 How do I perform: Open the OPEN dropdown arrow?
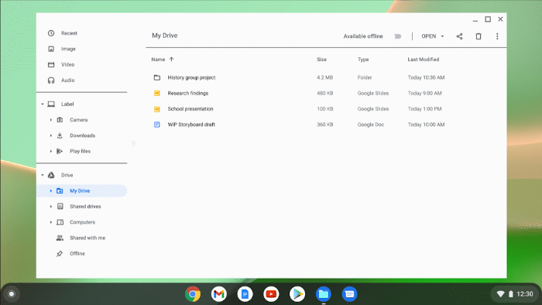click(x=442, y=36)
